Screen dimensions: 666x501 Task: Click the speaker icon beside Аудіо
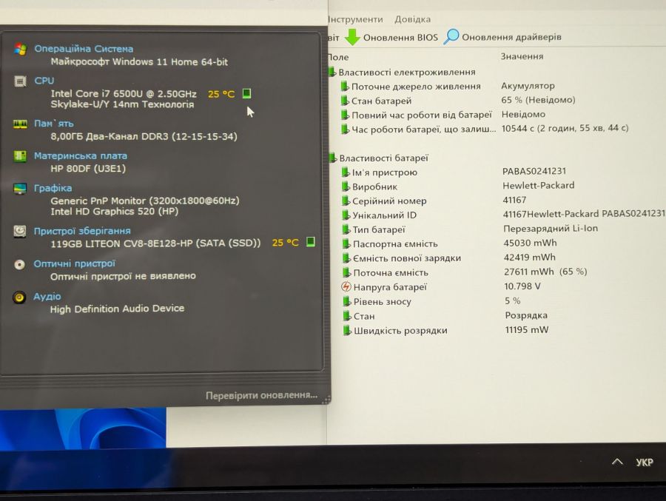[x=19, y=297]
